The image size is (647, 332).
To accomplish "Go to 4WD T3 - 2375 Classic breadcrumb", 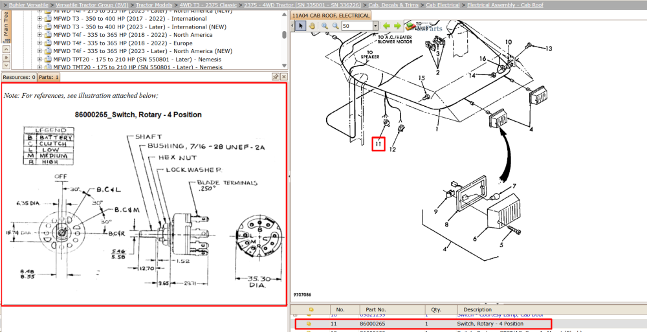I will tap(208, 5).
